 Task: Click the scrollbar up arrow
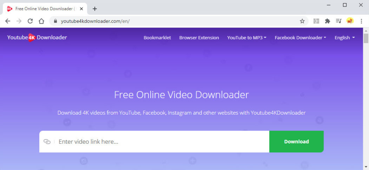(x=366, y=31)
